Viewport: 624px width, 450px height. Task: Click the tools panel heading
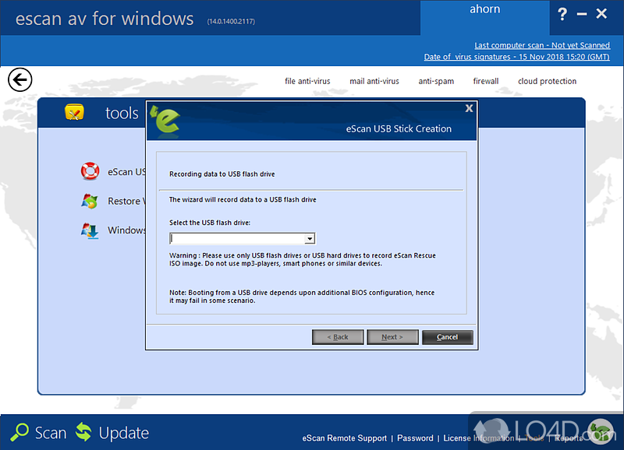click(122, 113)
